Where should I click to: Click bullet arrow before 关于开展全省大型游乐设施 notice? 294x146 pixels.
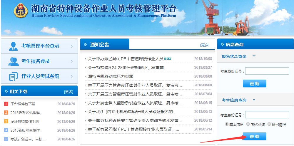[85, 103]
